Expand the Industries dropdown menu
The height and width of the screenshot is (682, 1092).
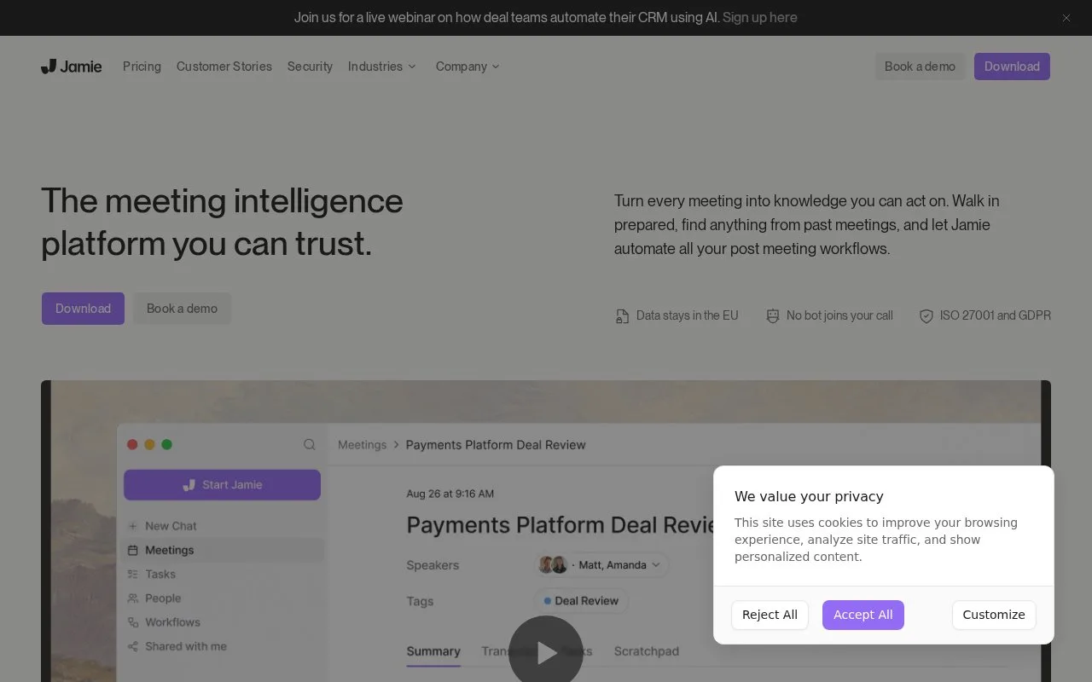382,66
